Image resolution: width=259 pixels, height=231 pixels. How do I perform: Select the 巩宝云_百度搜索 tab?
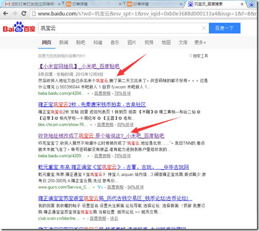215,4
